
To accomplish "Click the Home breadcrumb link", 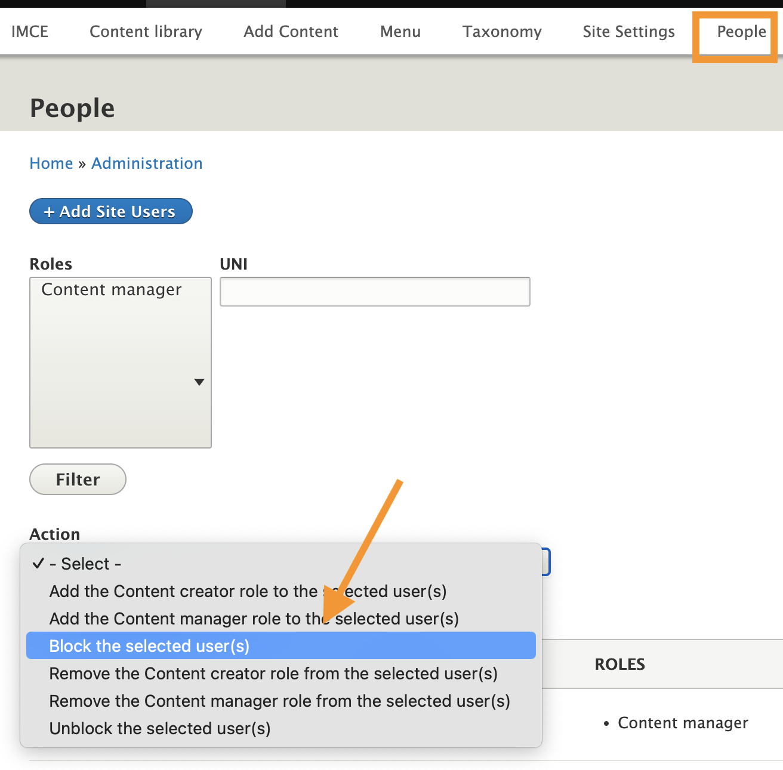I will 51,163.
